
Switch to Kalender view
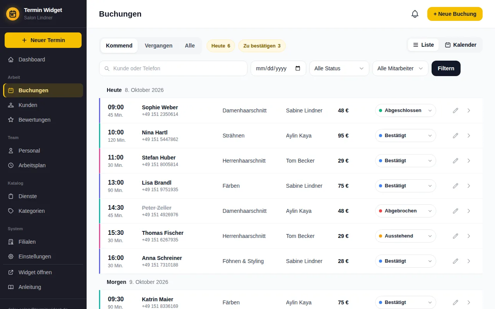click(x=461, y=45)
